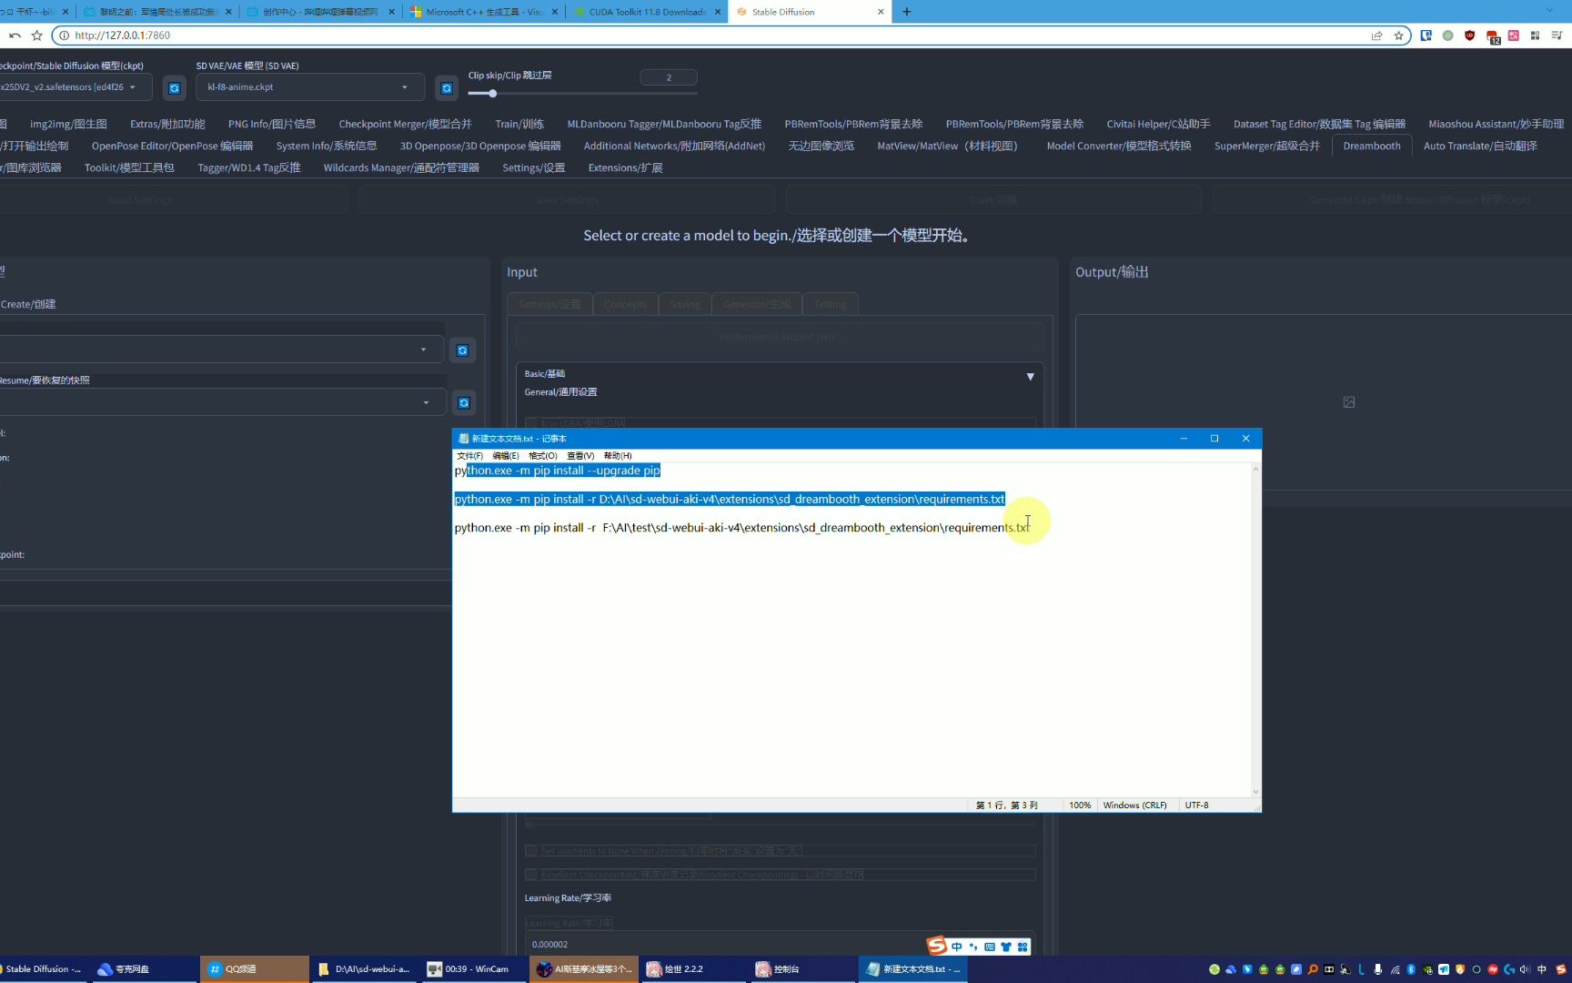The width and height of the screenshot is (1572, 983).
Task: Enable Set Gradients to None When Zeroing
Action: (531, 850)
